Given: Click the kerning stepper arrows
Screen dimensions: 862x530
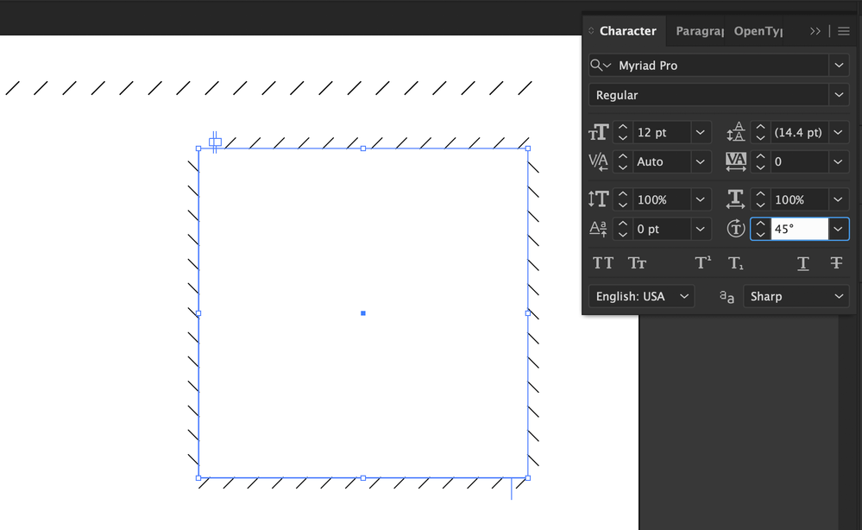Looking at the screenshot, I should tap(623, 161).
